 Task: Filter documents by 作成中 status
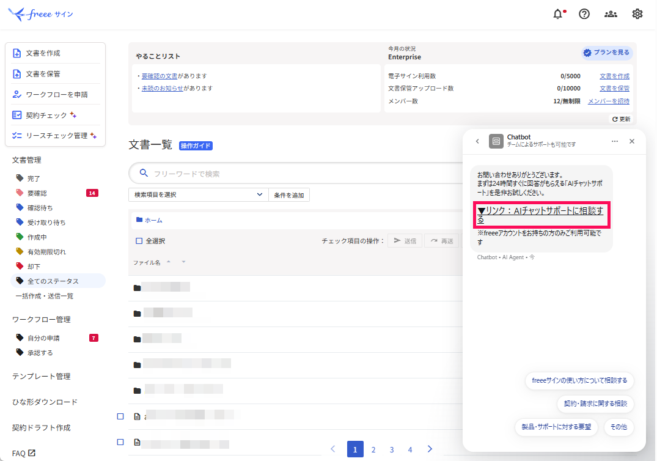coord(37,237)
